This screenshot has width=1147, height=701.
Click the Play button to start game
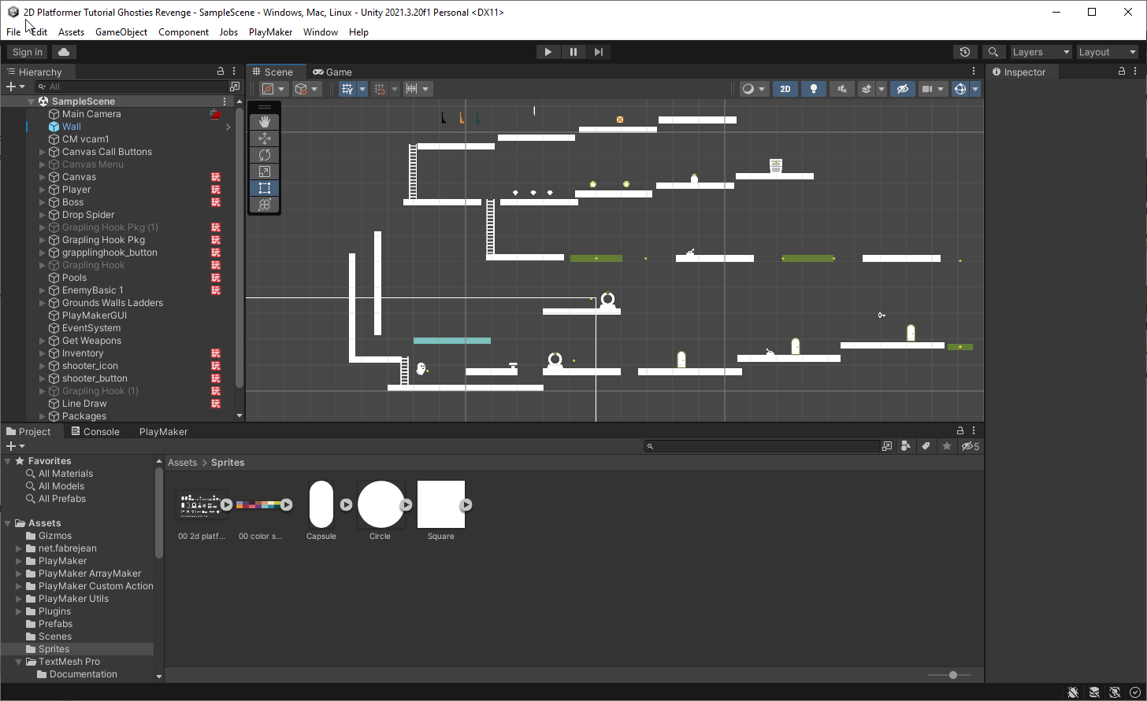pos(548,52)
